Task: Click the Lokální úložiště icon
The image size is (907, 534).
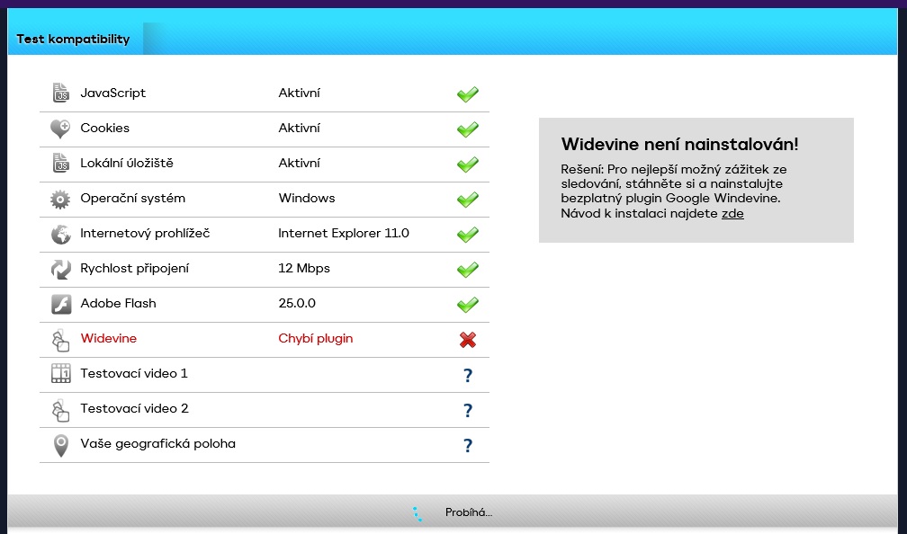Action: tap(60, 164)
